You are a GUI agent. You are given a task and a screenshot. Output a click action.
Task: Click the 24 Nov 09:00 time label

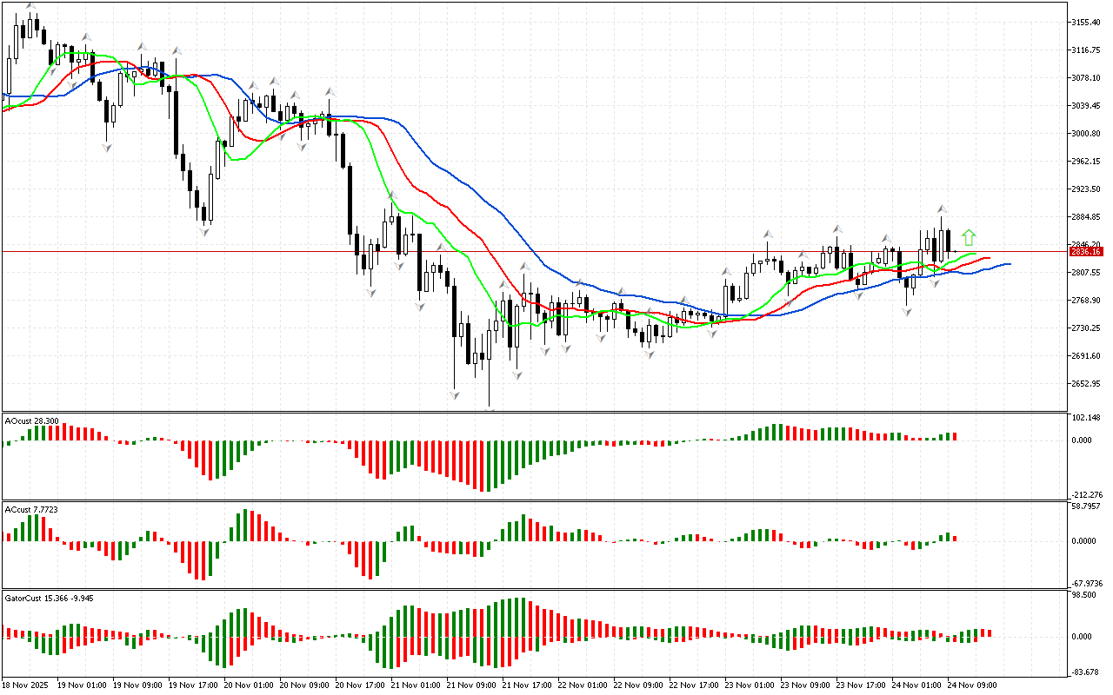(972, 685)
